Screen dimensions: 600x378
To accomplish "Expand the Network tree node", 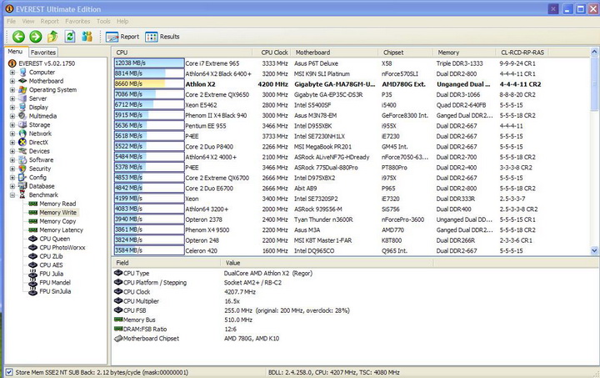I will pyautogui.click(x=12, y=134).
